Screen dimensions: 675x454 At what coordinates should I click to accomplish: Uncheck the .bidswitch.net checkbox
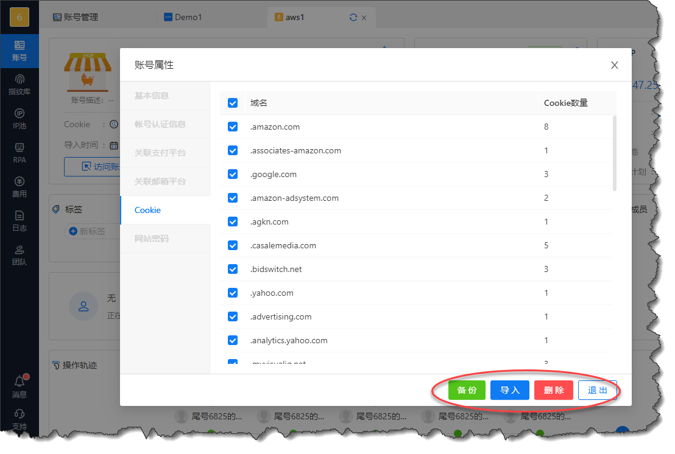pos(233,269)
